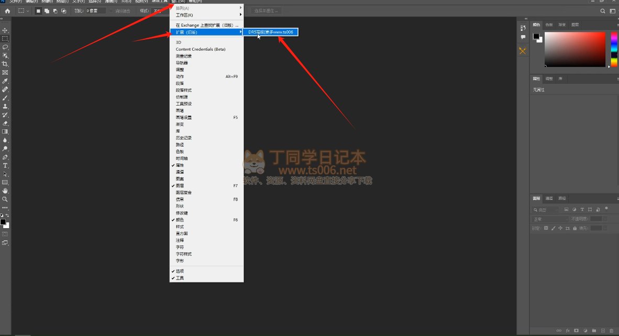The height and width of the screenshot is (336, 619).
Task: Select the Move tool
Action: tap(5, 30)
